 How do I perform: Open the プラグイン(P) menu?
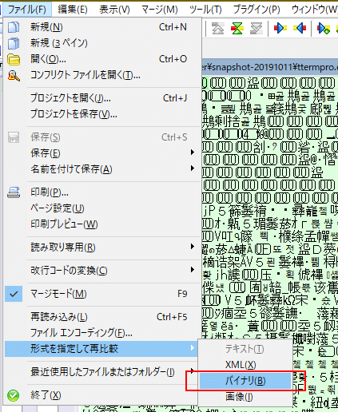pos(256,10)
